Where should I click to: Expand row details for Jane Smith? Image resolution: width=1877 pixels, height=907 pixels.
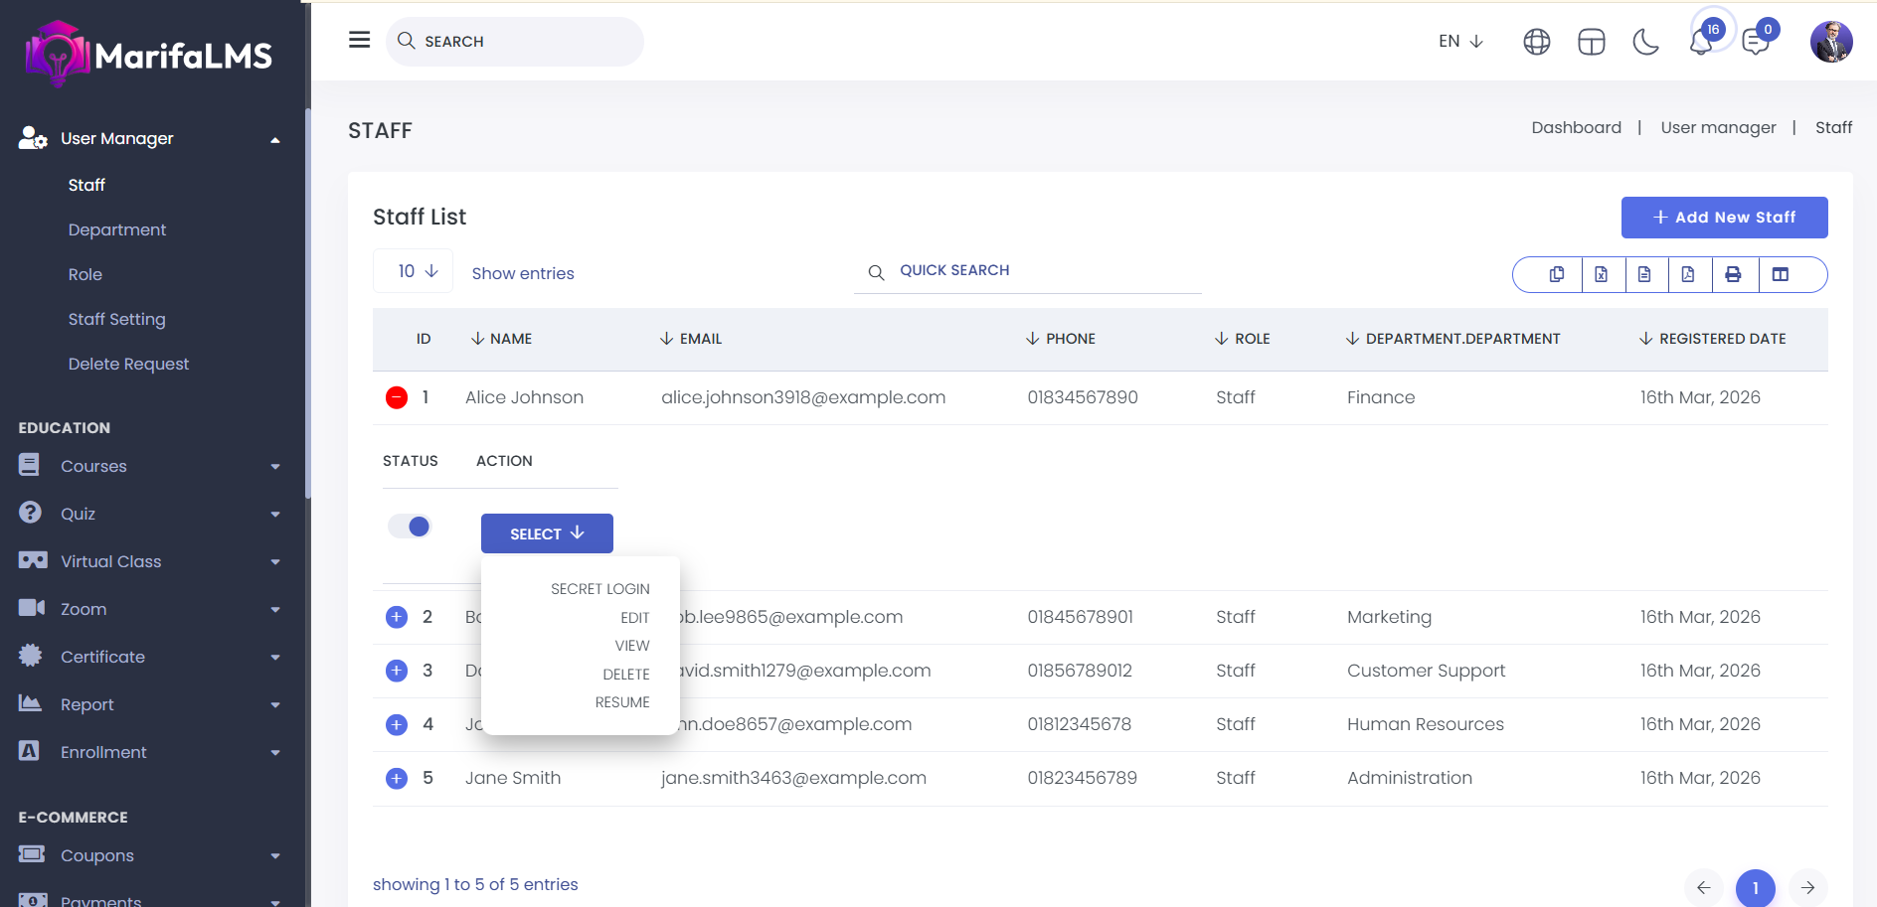pos(397,779)
